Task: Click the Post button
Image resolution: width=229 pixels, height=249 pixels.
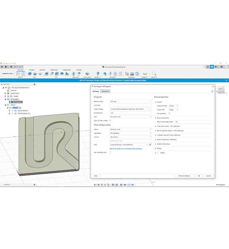Action: (x=96, y=176)
